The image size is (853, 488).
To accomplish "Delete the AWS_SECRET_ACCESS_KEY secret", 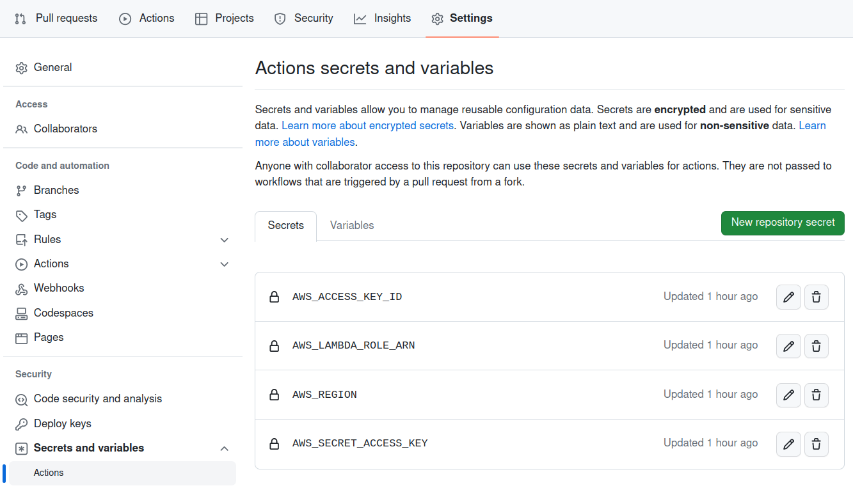I will [816, 444].
